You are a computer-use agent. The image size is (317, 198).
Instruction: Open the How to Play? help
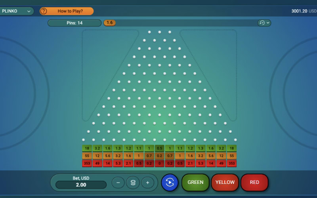pyautogui.click(x=67, y=11)
